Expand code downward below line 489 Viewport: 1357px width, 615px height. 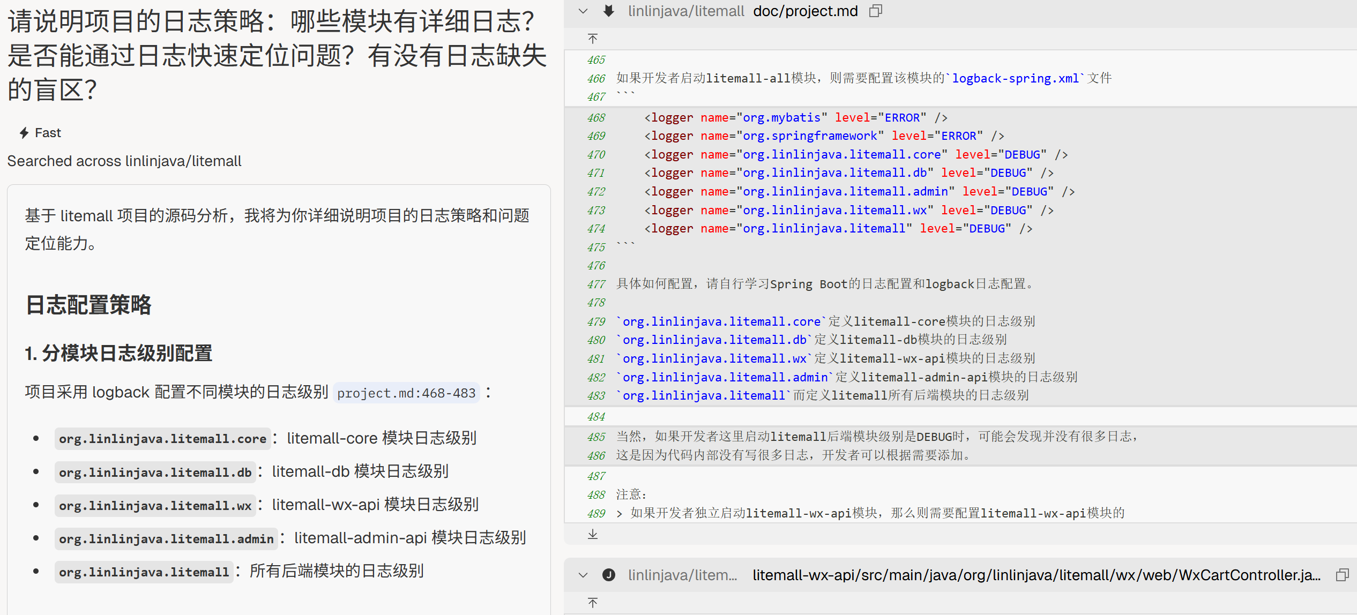(593, 534)
